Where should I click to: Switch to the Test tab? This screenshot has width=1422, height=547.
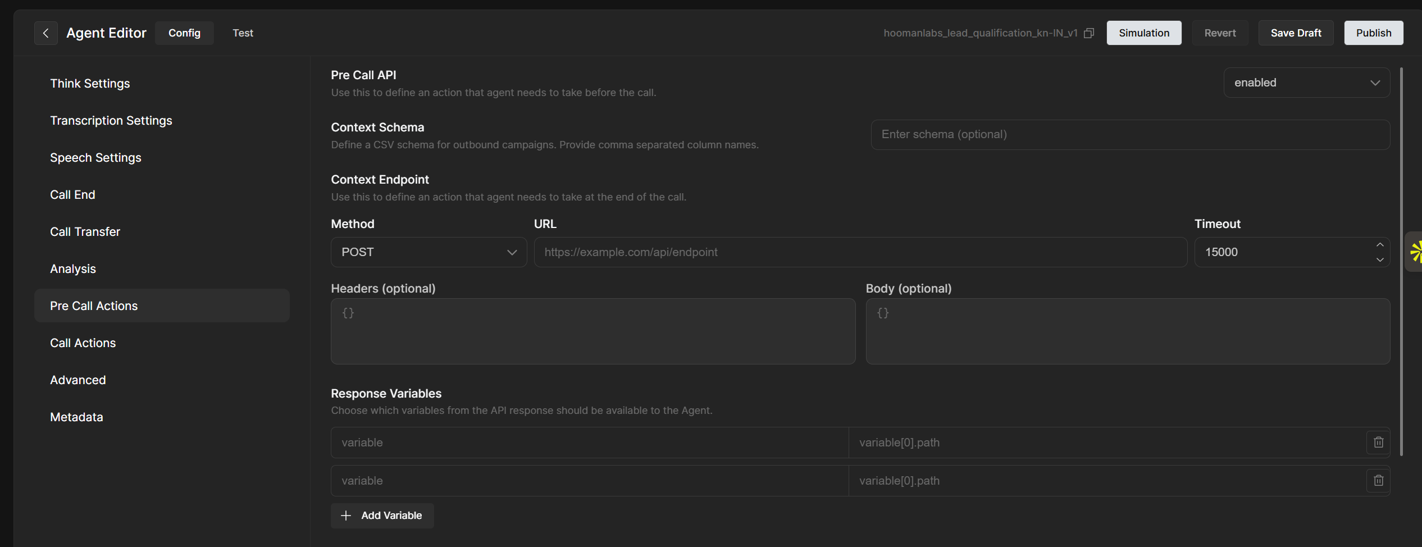tap(243, 33)
